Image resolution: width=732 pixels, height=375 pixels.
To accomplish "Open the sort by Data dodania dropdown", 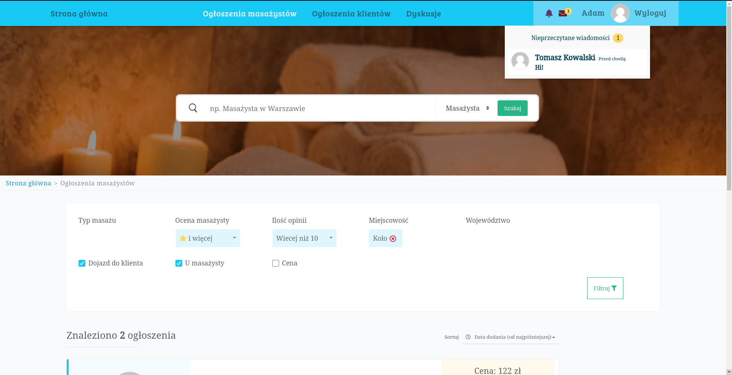I will [x=510, y=337].
